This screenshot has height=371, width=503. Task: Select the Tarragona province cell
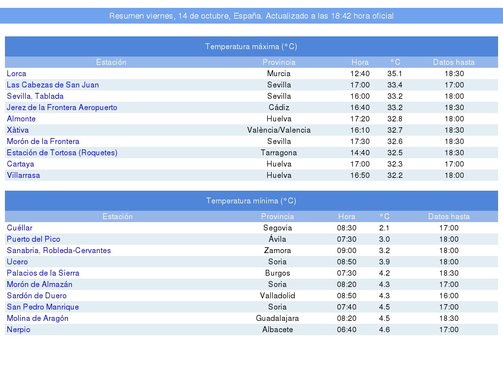(279, 153)
